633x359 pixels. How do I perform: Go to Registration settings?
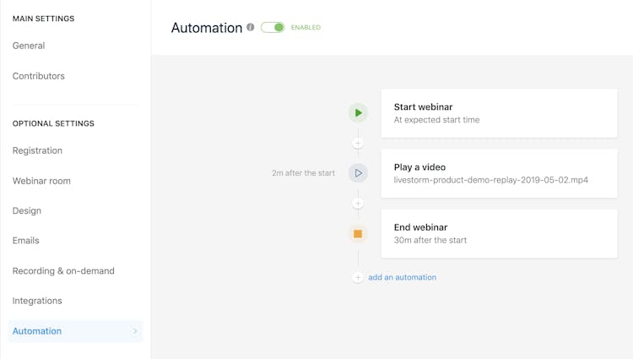(37, 150)
